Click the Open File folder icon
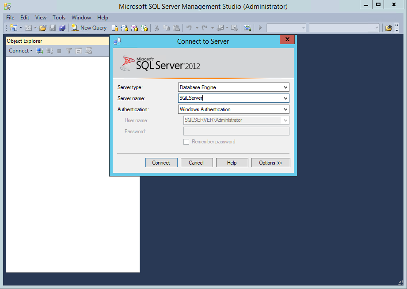Viewport: 407px width, 289px height. pyautogui.click(x=43, y=28)
